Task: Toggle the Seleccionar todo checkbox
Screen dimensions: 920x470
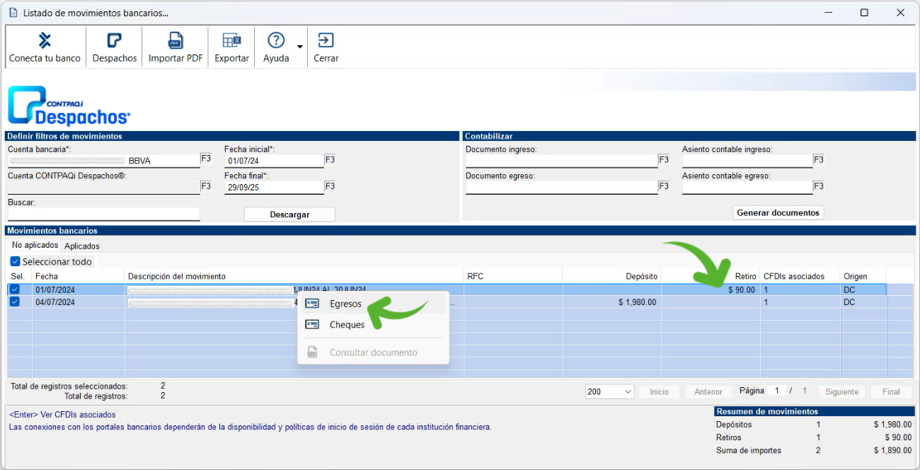Action: point(16,262)
